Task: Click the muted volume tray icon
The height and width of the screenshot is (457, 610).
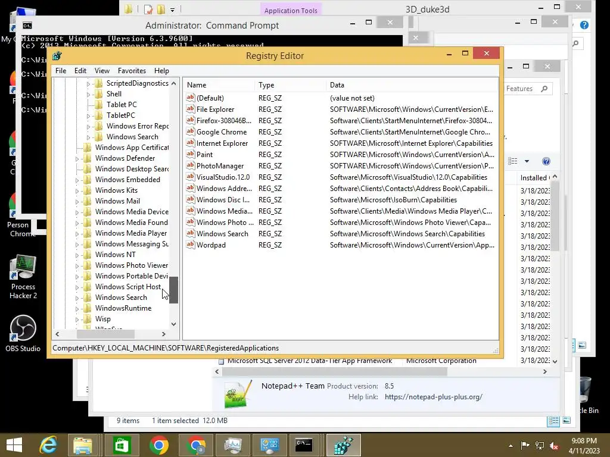Action: click(x=554, y=446)
